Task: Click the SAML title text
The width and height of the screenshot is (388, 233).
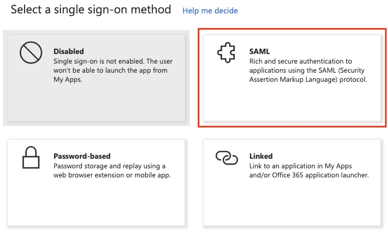Action: point(260,51)
